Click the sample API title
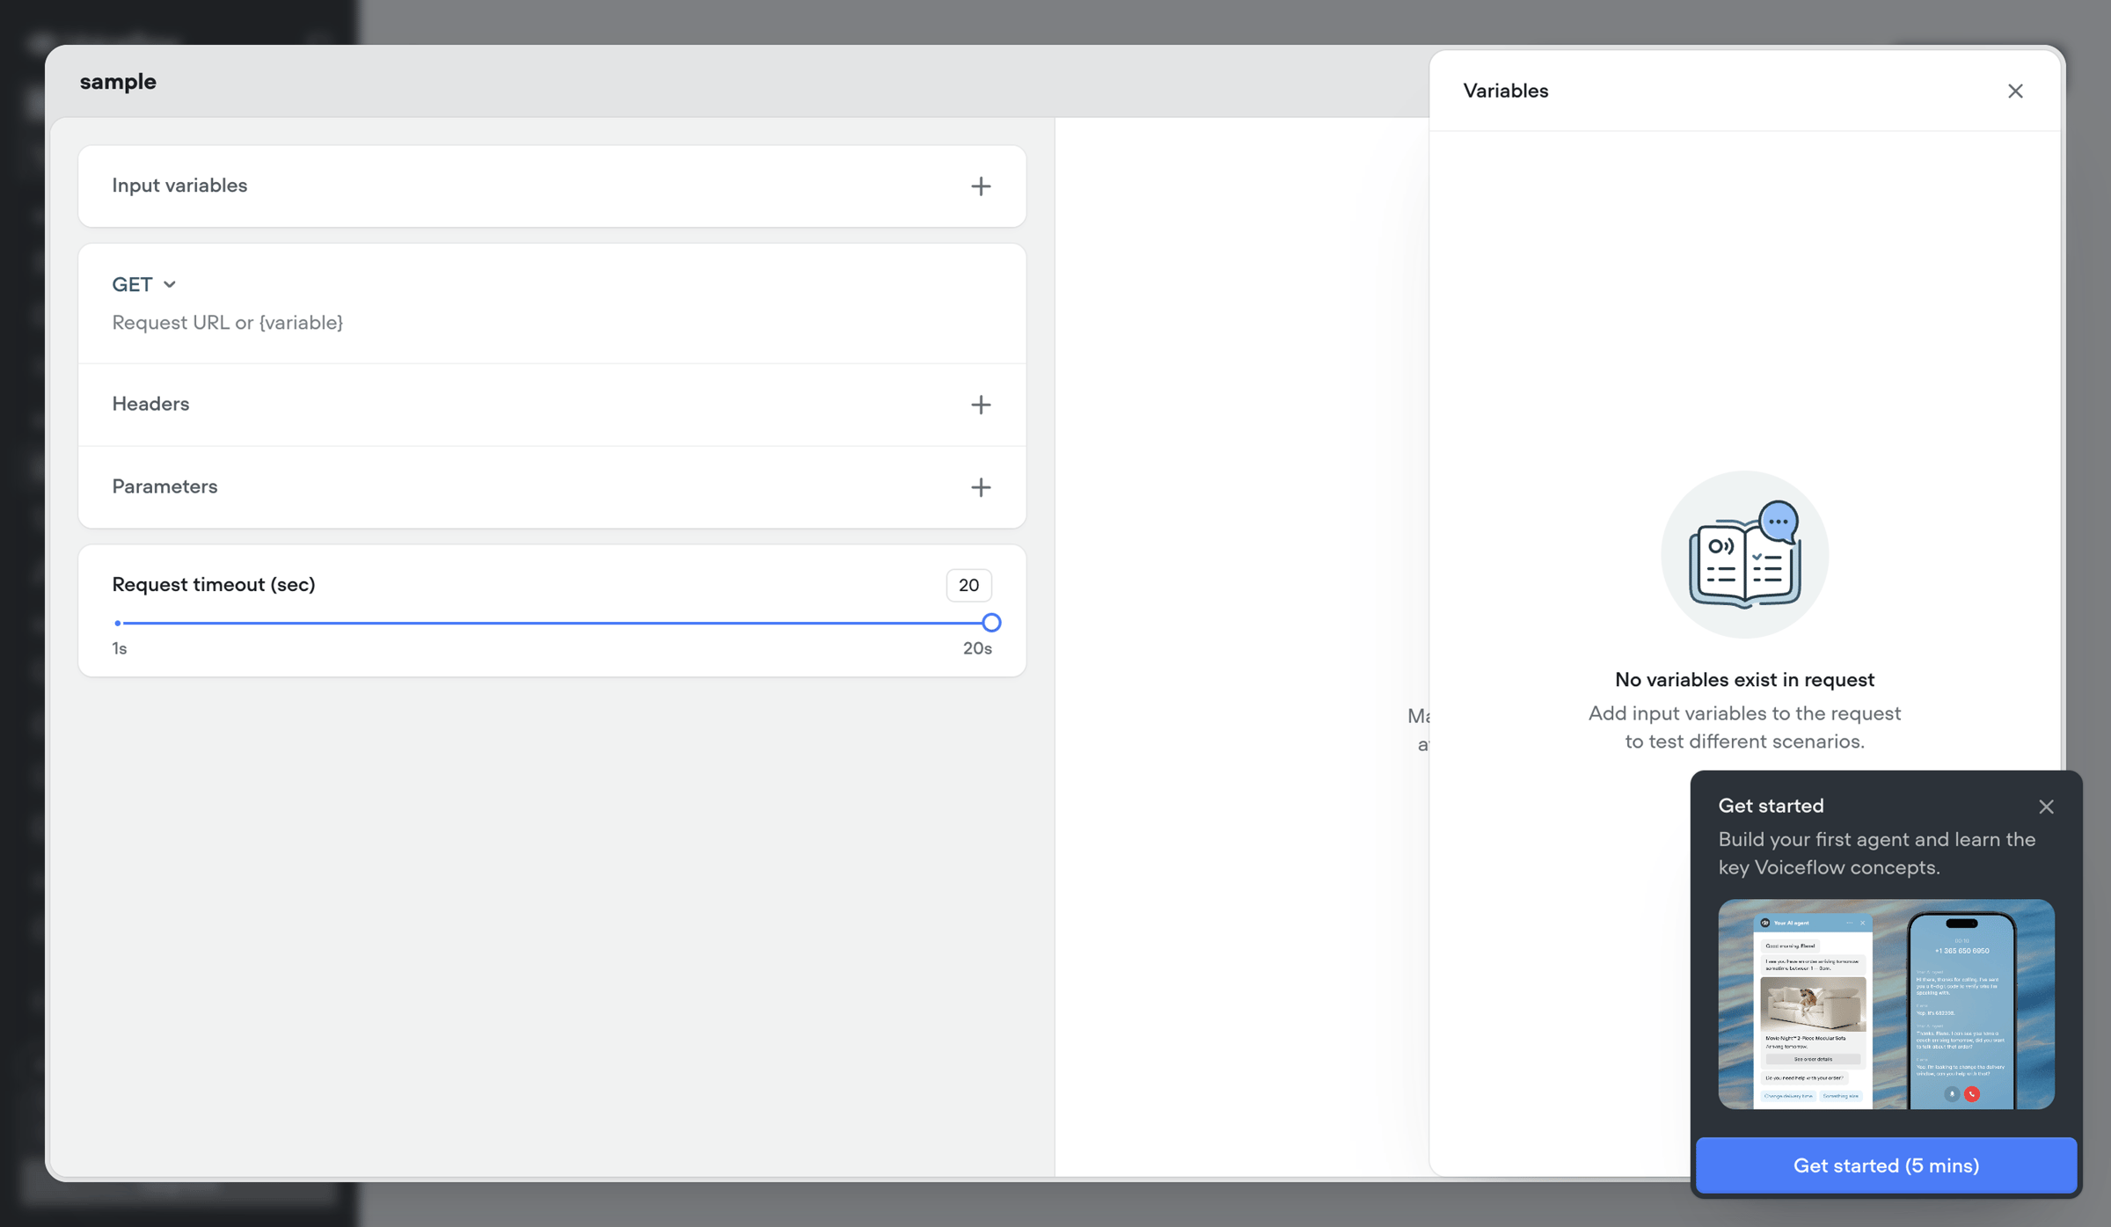 [118, 82]
